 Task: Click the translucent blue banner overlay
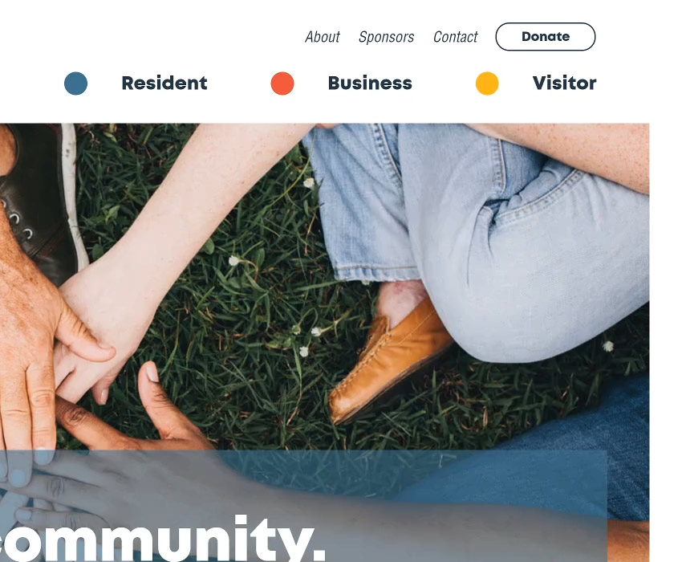coord(303,506)
